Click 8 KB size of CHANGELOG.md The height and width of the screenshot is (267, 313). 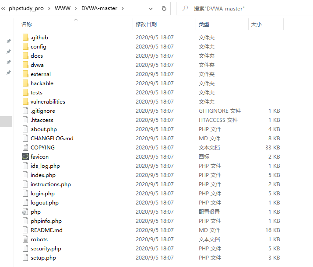click(274, 138)
